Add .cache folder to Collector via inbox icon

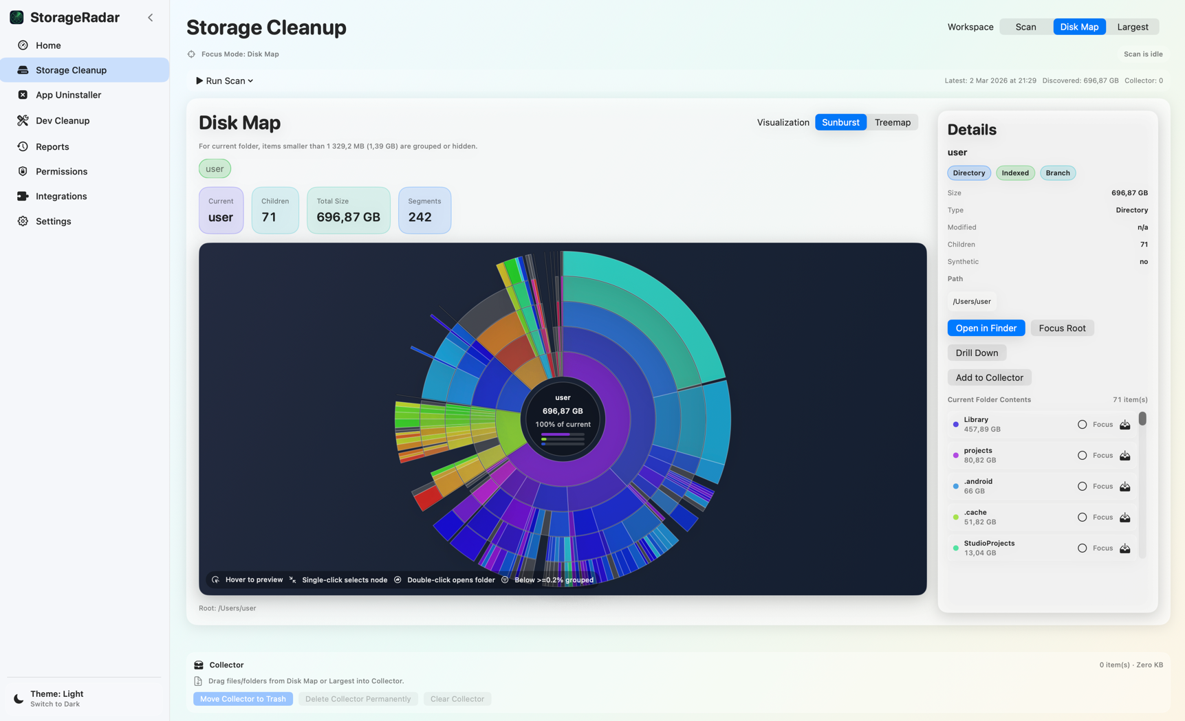tap(1125, 517)
